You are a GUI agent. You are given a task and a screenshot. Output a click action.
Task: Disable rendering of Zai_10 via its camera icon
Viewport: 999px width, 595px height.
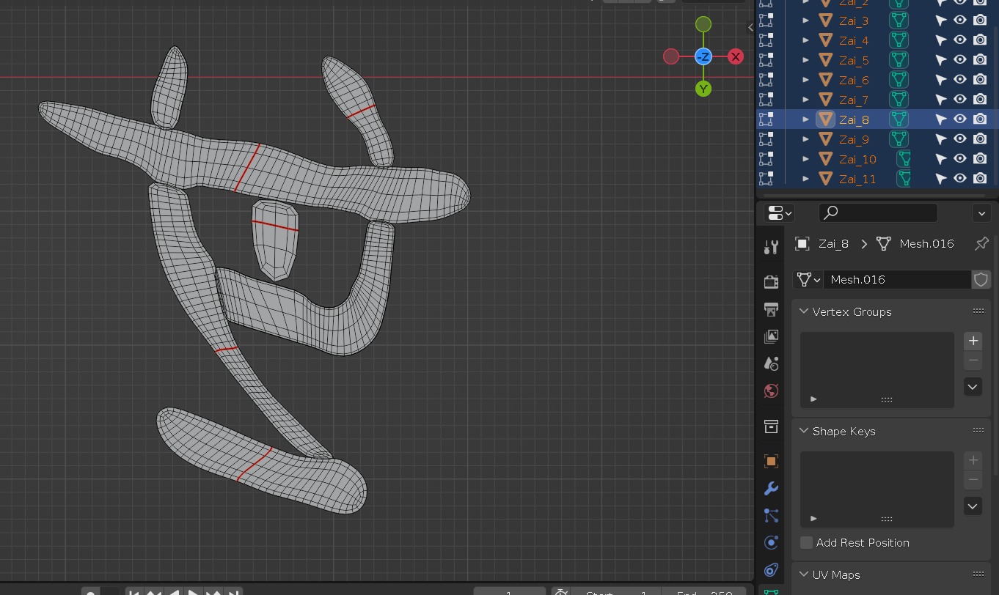(x=980, y=159)
